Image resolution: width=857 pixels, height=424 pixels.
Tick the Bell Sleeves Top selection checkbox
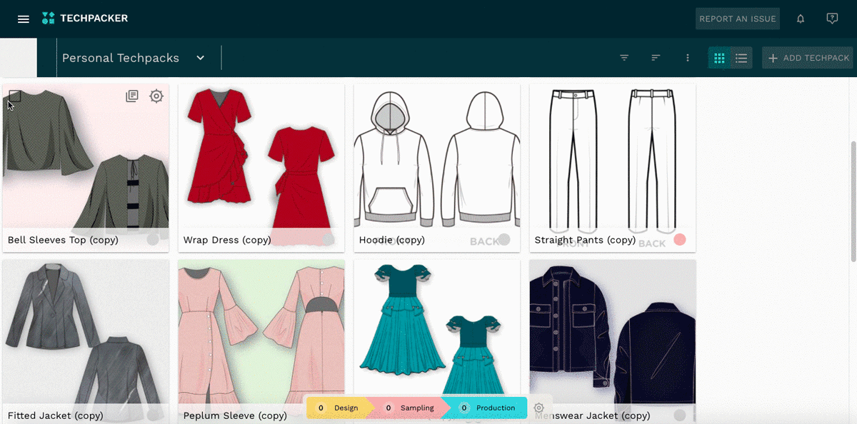pyautogui.click(x=15, y=96)
